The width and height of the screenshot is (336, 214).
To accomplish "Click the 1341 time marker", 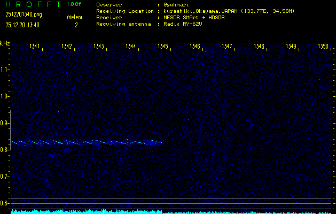I will point(35,47).
